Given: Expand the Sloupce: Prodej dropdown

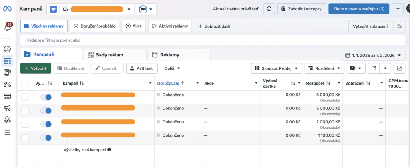Looking at the screenshot, I should pos(276,68).
